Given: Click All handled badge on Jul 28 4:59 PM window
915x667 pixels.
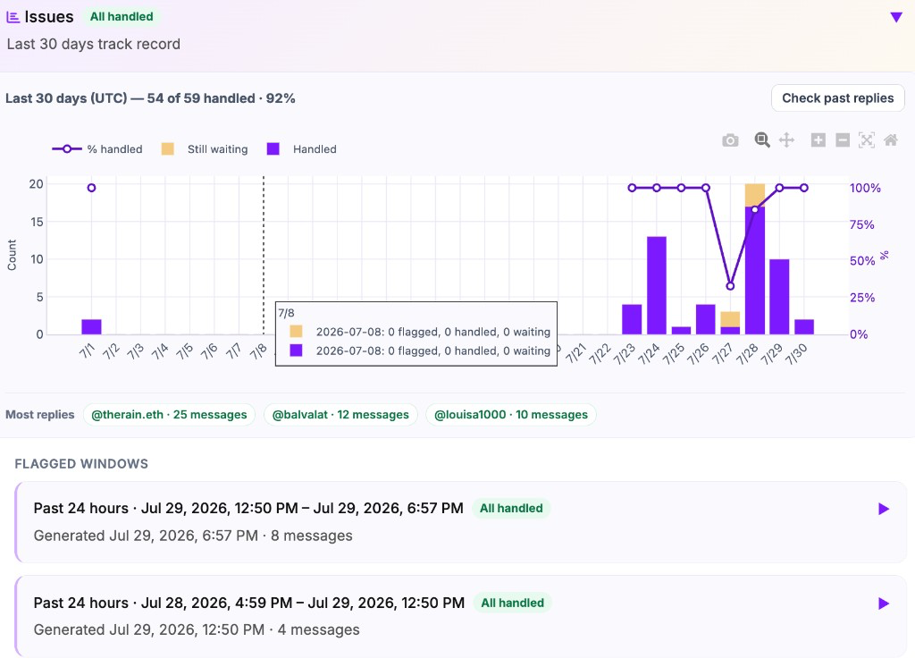Looking at the screenshot, I should [x=512, y=603].
